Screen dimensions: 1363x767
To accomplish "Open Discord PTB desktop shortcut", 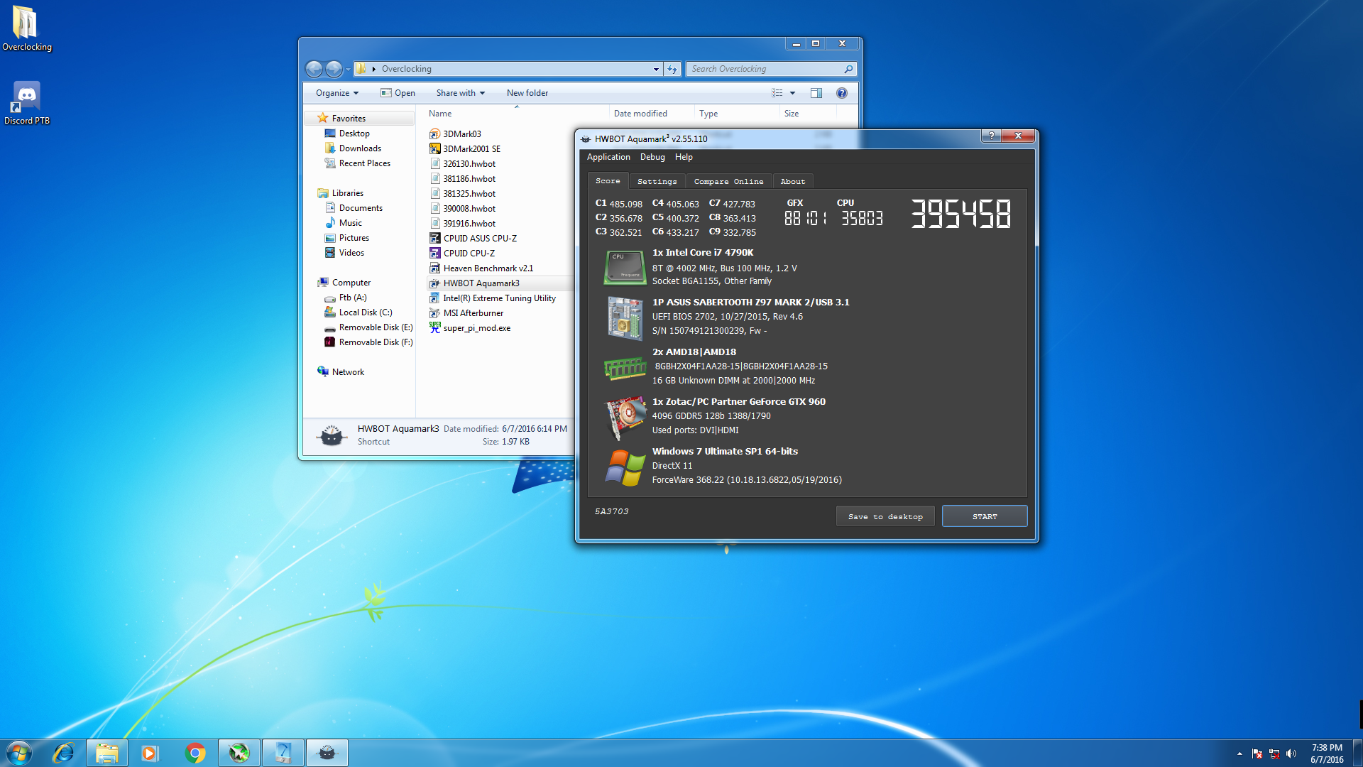I will [27, 103].
